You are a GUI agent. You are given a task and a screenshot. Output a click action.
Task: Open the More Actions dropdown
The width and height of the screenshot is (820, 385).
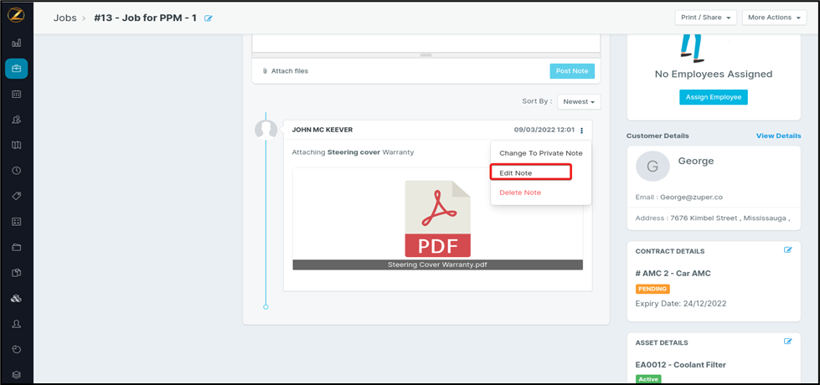click(x=774, y=18)
